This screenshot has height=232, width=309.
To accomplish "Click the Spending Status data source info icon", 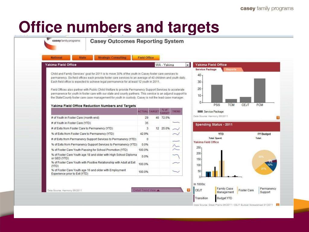I will pyautogui.click(x=278, y=205).
